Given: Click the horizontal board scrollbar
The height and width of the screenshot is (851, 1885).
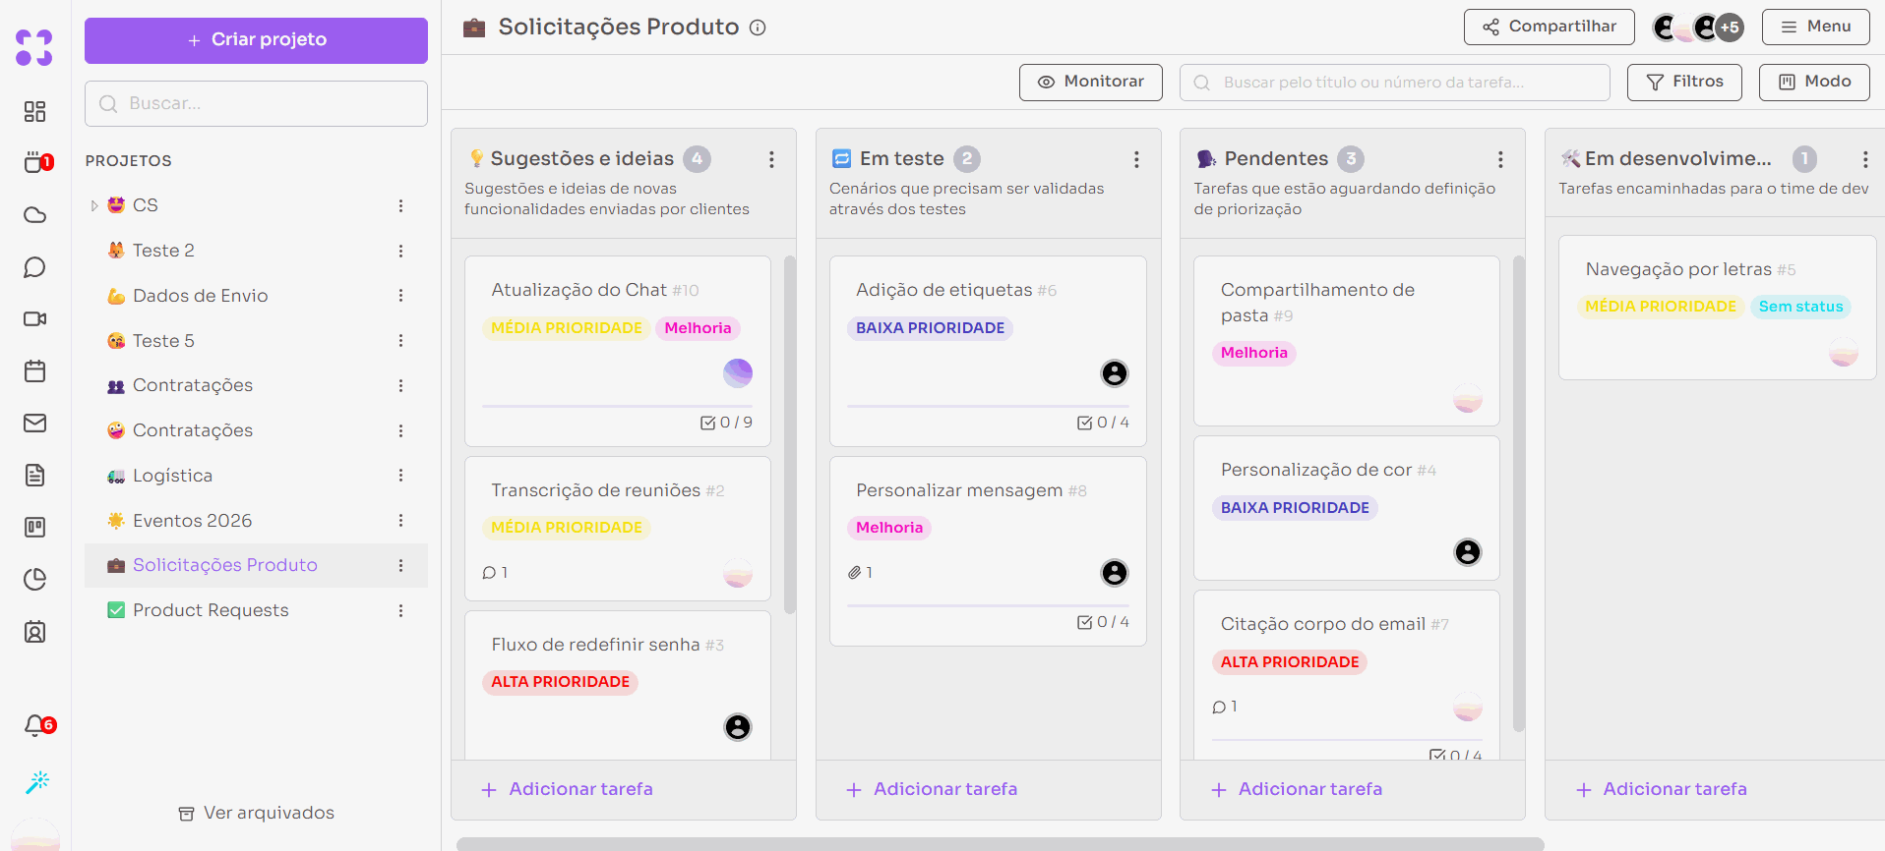Looking at the screenshot, I should 1000,843.
